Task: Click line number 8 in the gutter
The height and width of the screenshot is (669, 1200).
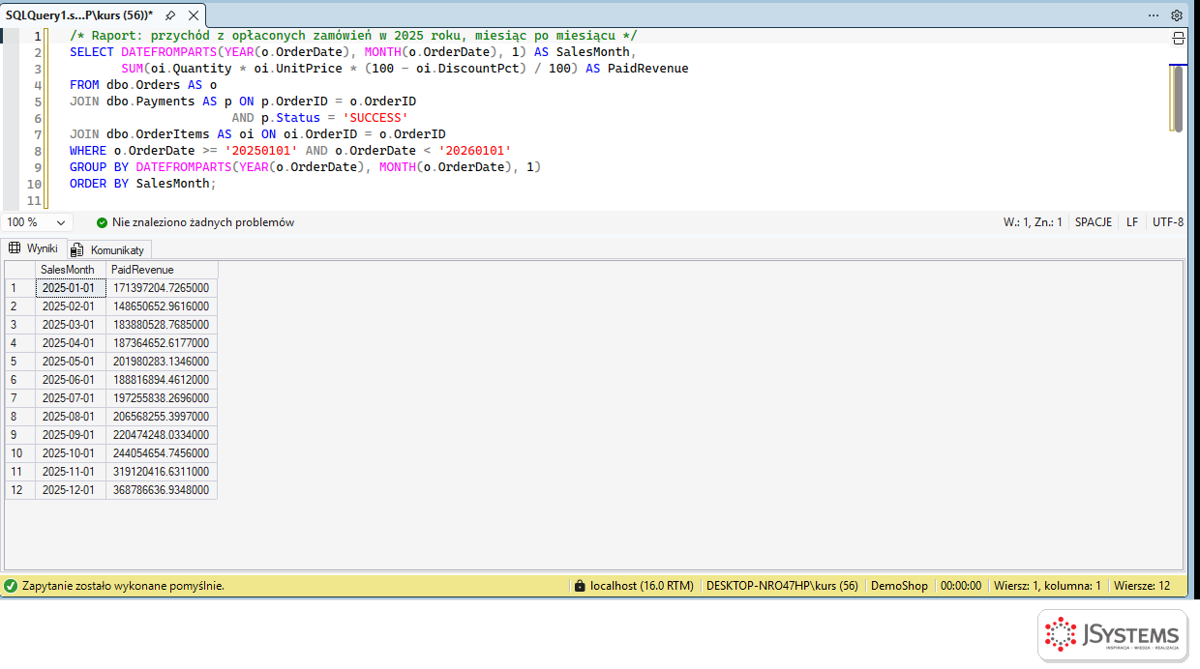Action: [37, 151]
